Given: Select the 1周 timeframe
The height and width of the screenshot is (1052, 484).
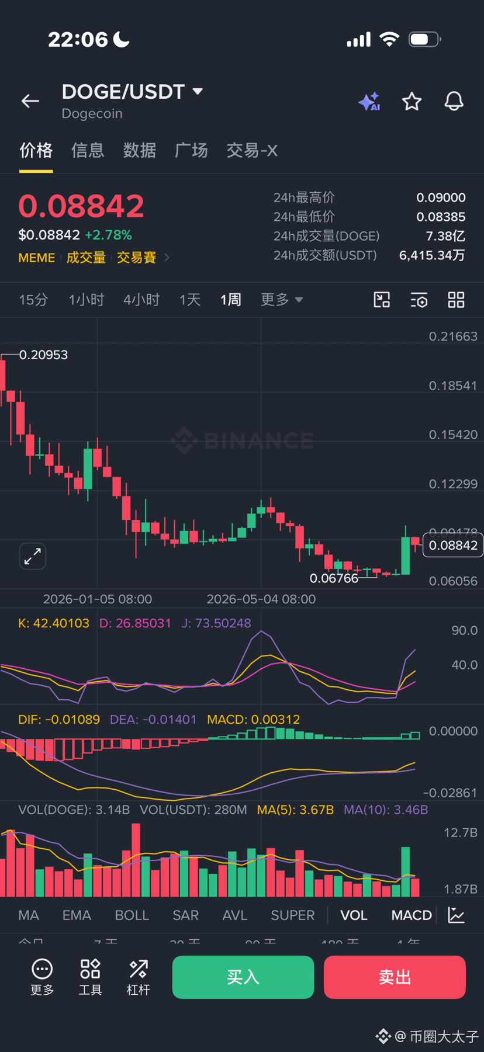Looking at the screenshot, I should 231,300.
